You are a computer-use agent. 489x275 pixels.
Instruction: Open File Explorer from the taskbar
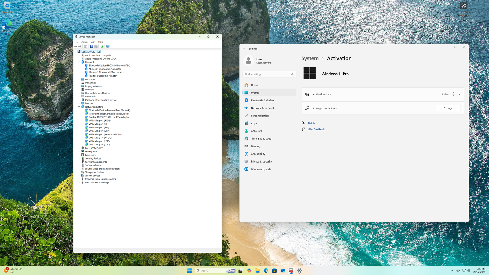point(258,270)
